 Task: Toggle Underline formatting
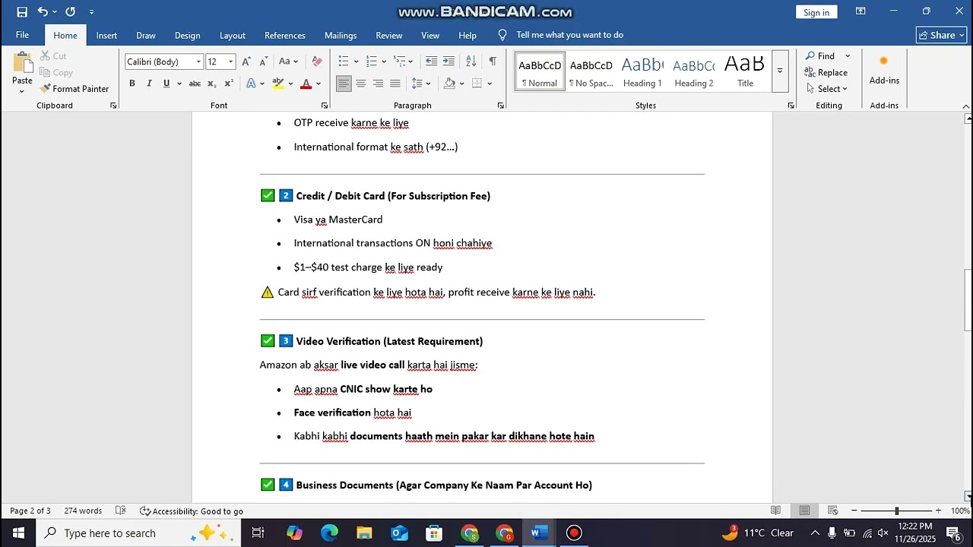coord(166,84)
